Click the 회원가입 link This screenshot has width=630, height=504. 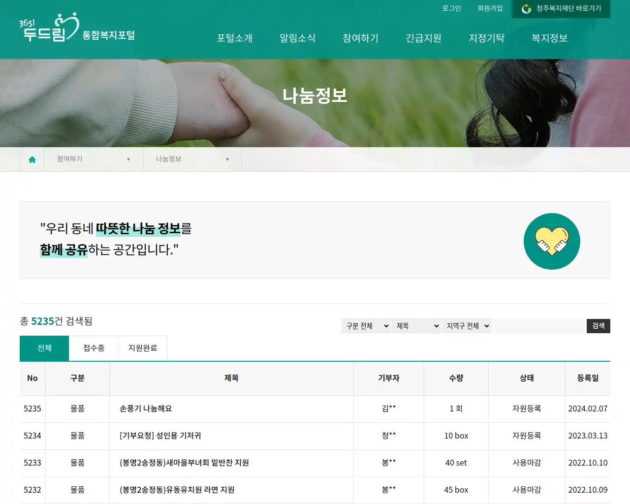[x=490, y=8]
